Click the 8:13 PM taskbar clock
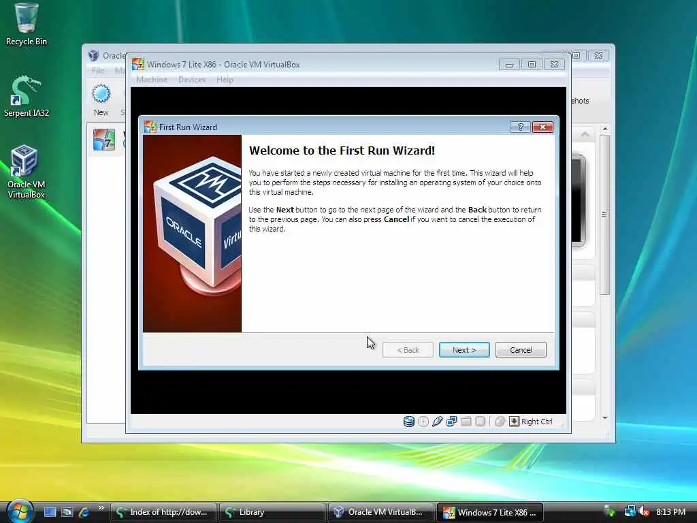This screenshot has height=523, width=697. [x=670, y=512]
